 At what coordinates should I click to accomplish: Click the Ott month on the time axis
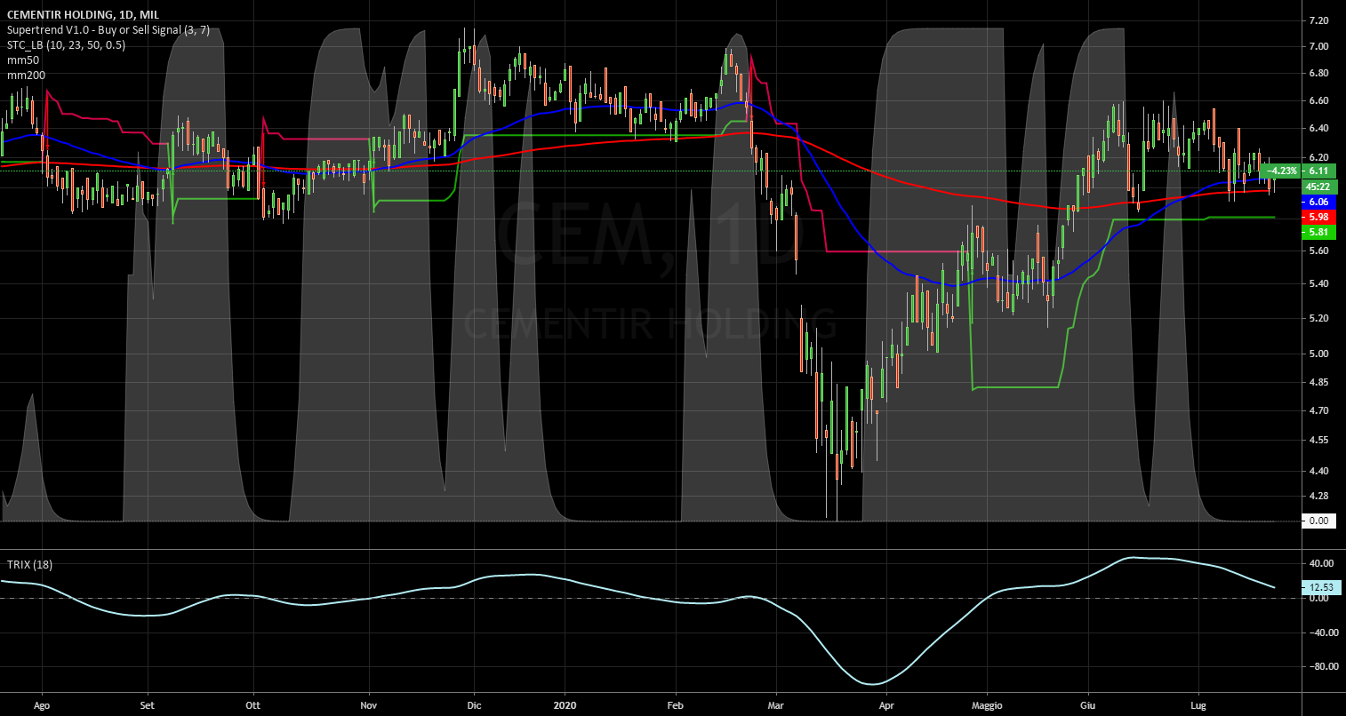pos(252,706)
